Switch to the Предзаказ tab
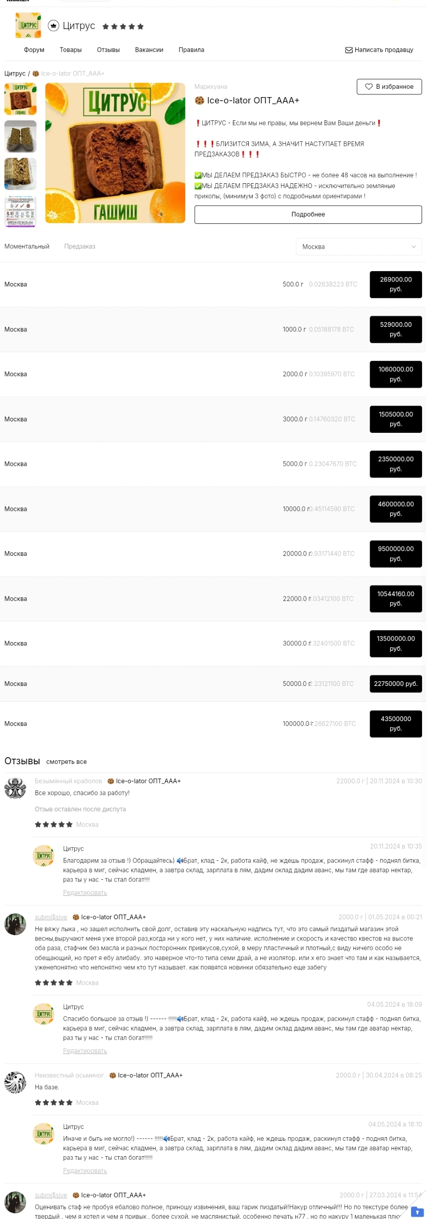This screenshot has width=426, height=1219. tap(80, 246)
